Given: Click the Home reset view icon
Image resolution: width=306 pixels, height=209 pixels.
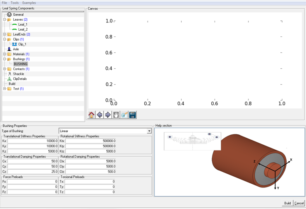Looking at the screenshot, I should 91,115.
